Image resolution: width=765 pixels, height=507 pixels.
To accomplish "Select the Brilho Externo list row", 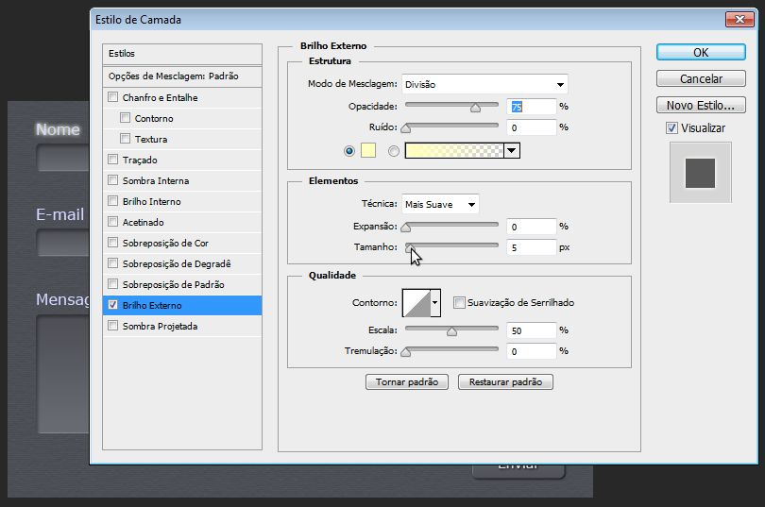I will click(x=182, y=305).
